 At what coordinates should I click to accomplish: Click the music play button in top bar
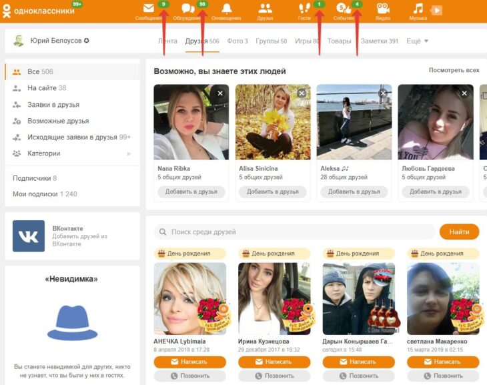(437, 10)
